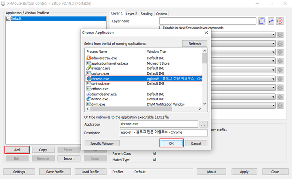Click the conhost.exe process icon

tap(89, 84)
